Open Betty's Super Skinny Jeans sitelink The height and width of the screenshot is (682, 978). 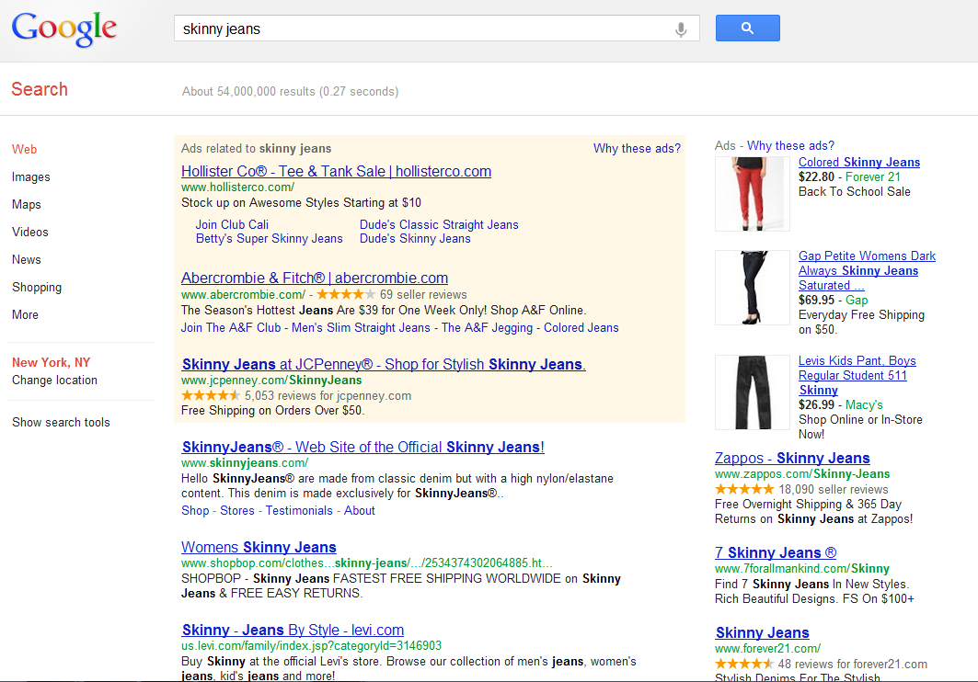tap(269, 239)
